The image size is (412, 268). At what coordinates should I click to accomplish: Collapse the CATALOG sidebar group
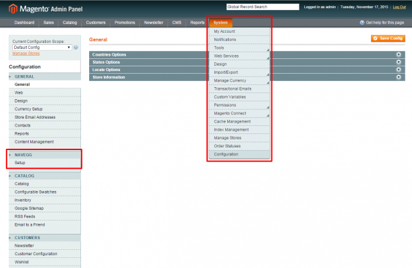click(45, 176)
